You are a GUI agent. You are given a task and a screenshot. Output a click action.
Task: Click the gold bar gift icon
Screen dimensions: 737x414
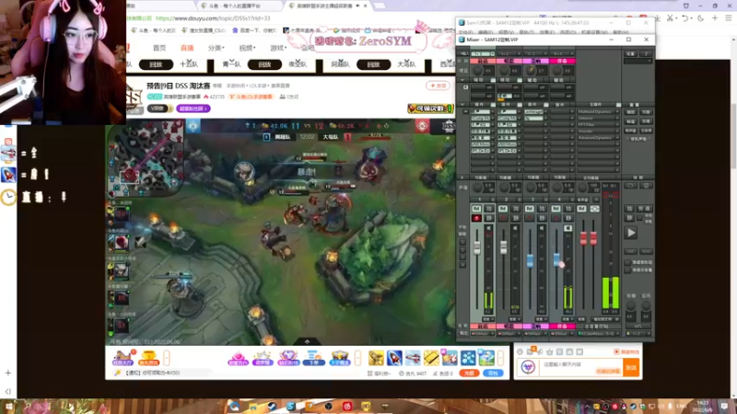pyautogui.click(x=431, y=358)
